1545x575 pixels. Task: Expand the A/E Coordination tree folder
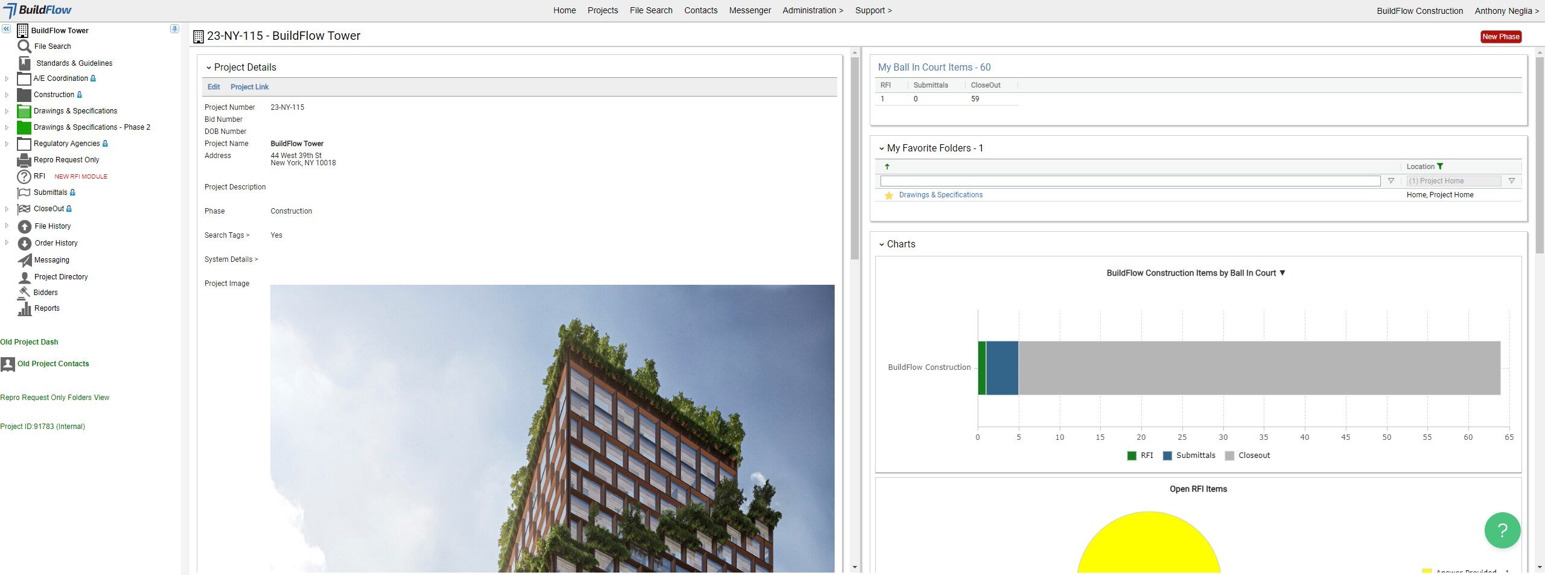[x=7, y=78]
